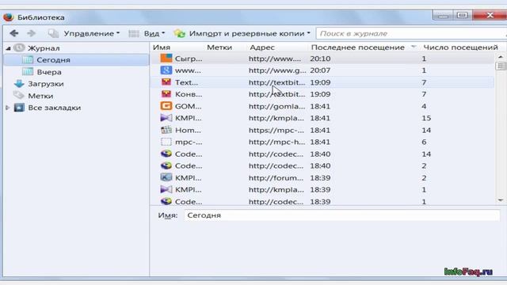Open Импорт и резервные копии menu
Image resolution: width=507 pixels, height=285 pixels.
click(250, 33)
